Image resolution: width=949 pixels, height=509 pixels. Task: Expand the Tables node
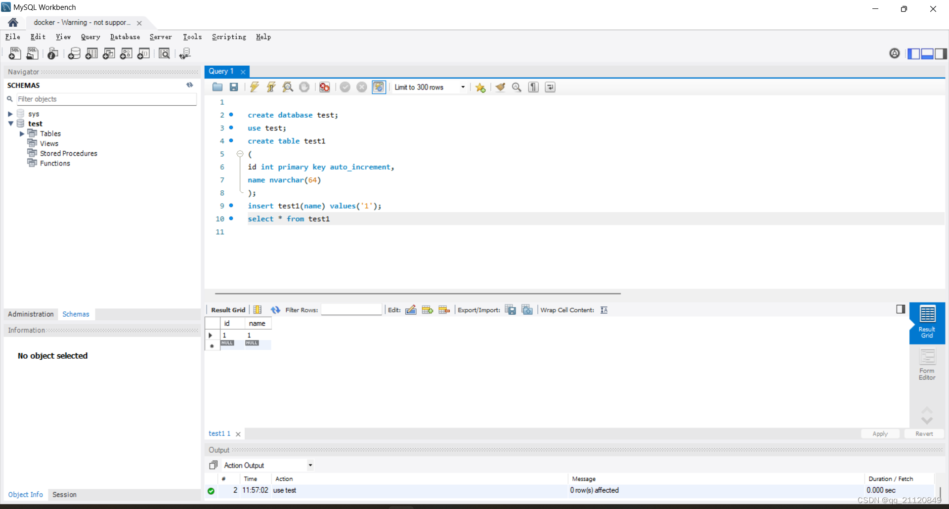pos(22,133)
